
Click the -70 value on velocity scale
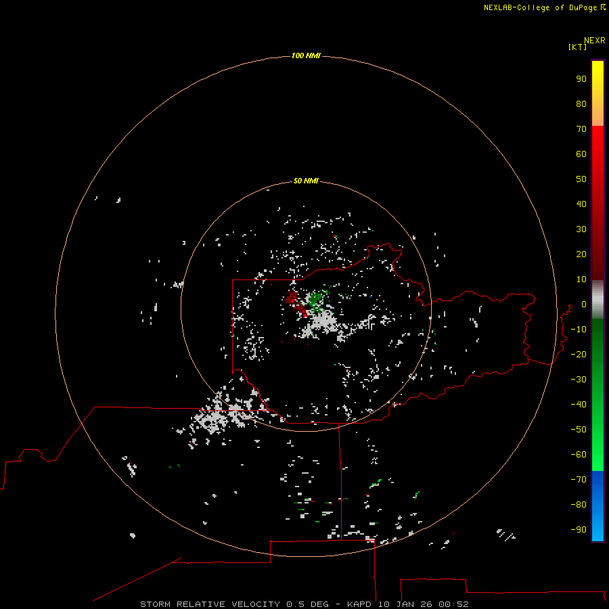point(579,479)
